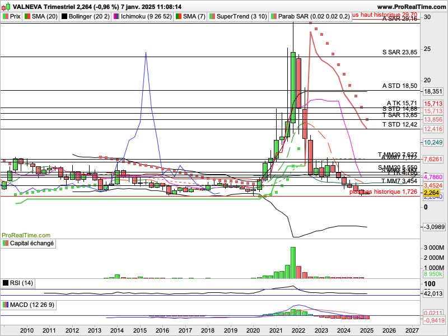Click the MACD value tag -0,9419

(x=434, y=320)
